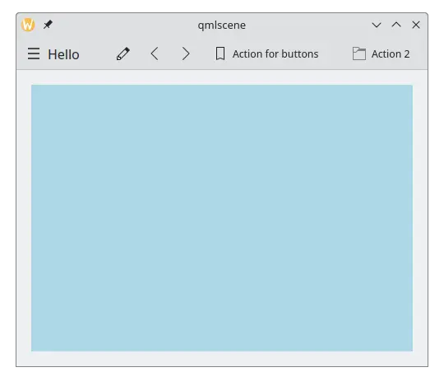Click the grey margin below blue rectangle
The width and height of the screenshot is (444, 386).
pos(222,359)
